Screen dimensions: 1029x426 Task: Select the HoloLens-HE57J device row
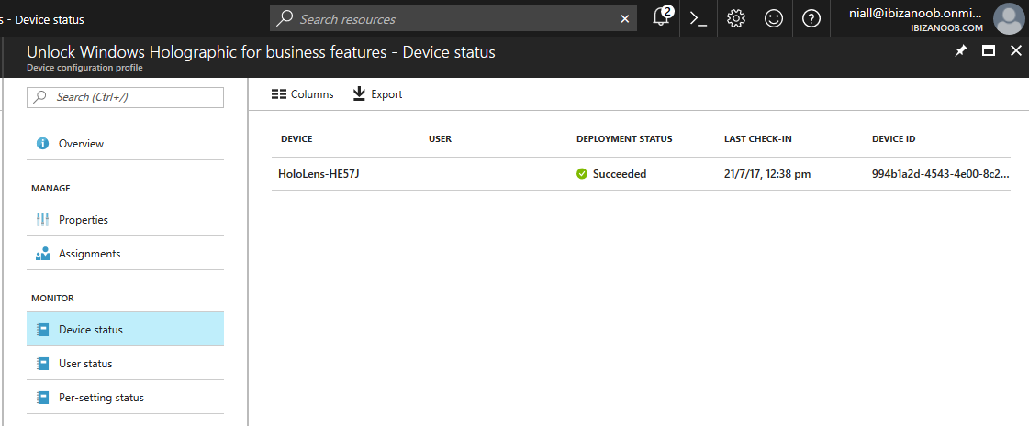tap(641, 174)
